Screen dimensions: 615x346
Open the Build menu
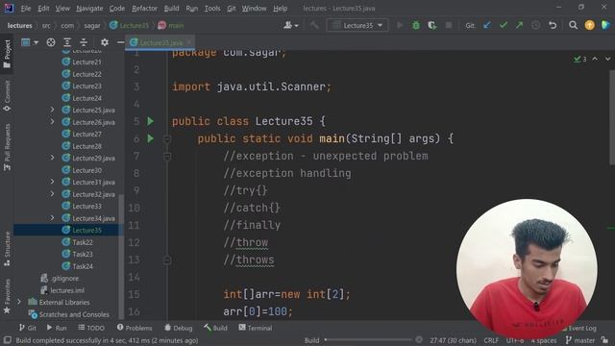point(171,9)
